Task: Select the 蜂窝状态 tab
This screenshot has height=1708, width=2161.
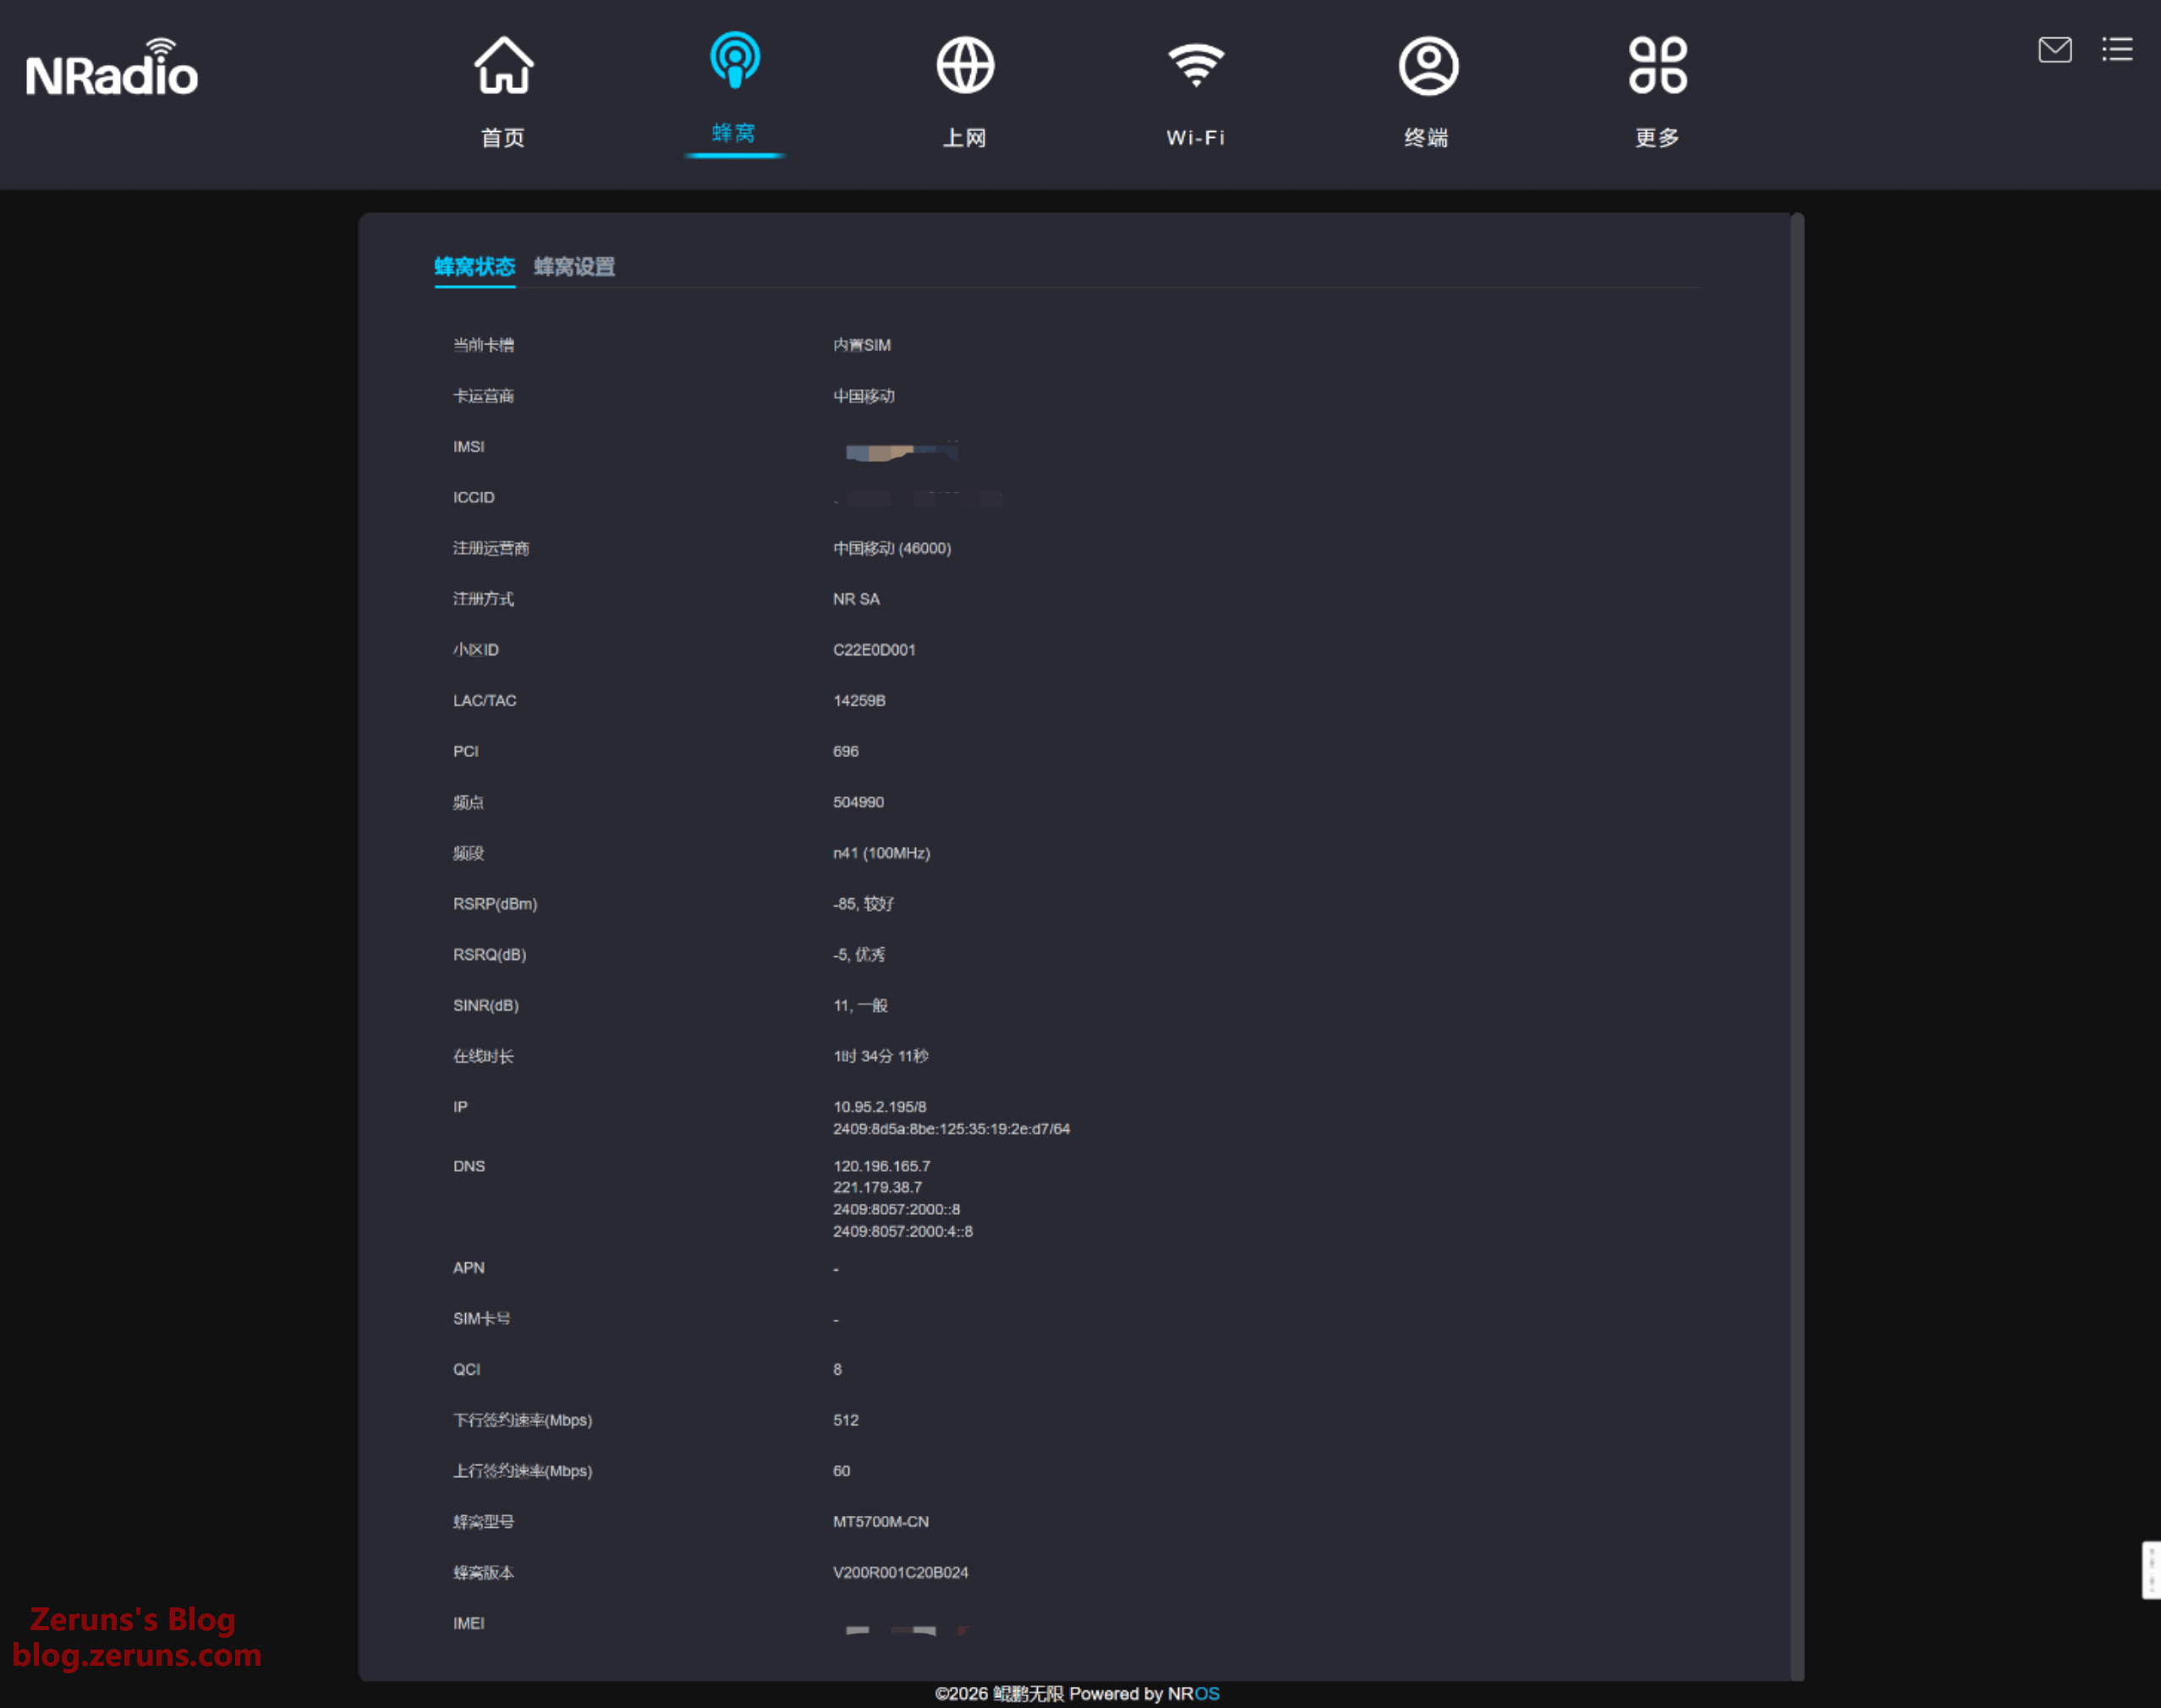Action: 474,267
